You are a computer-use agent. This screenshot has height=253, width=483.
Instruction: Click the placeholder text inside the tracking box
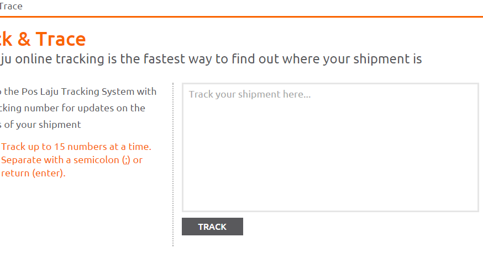pyautogui.click(x=250, y=94)
